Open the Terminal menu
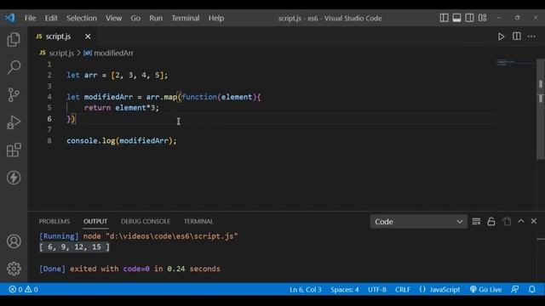 click(x=186, y=18)
